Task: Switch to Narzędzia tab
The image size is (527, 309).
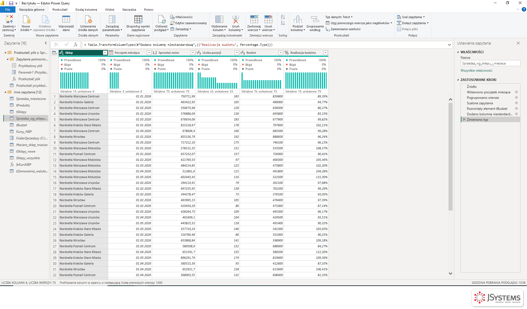Action: click(129, 10)
